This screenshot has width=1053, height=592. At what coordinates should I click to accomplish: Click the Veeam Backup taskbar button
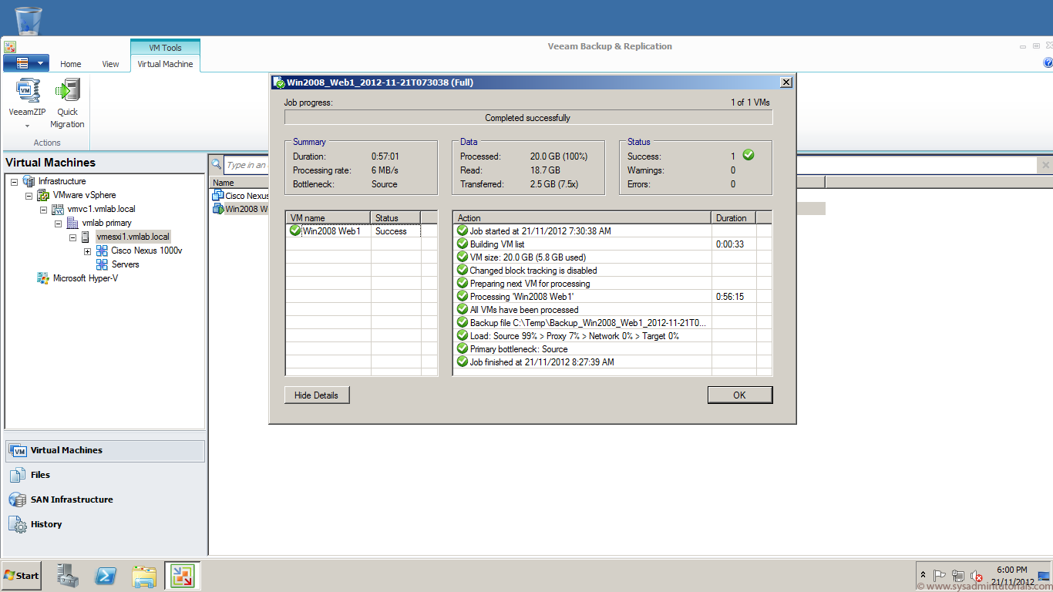[182, 576]
